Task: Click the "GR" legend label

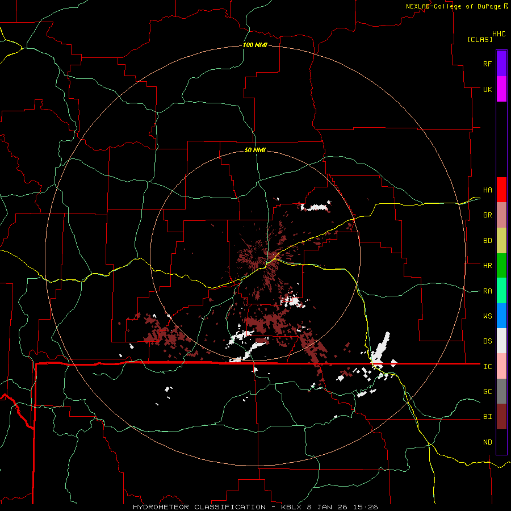Action: [x=487, y=215]
